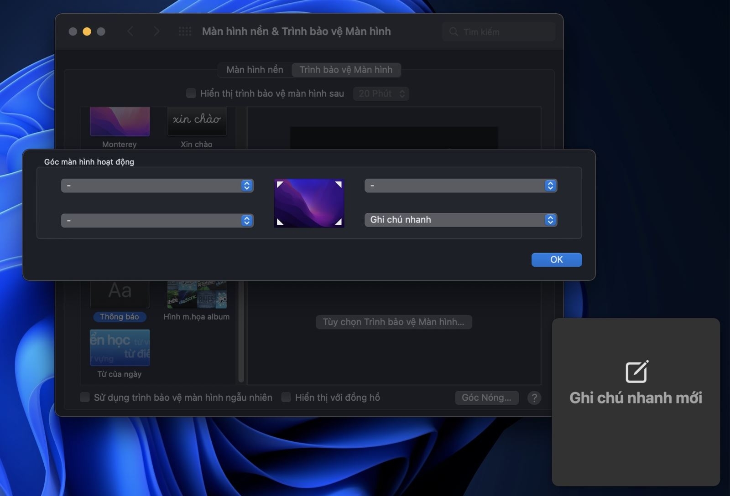Open the Ghi chú nhanh corner dropdown

pyautogui.click(x=461, y=220)
